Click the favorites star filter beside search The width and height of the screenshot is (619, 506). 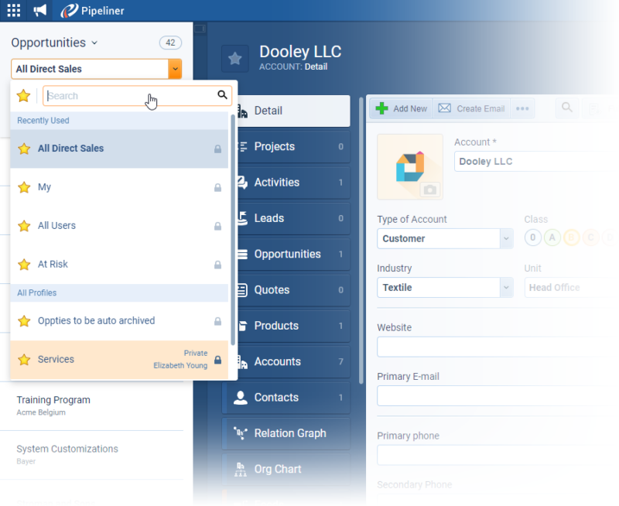pos(24,95)
